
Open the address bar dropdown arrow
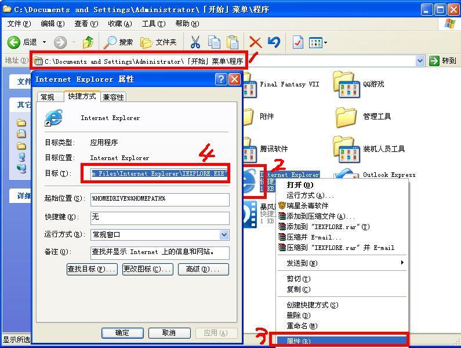[x=420, y=61]
